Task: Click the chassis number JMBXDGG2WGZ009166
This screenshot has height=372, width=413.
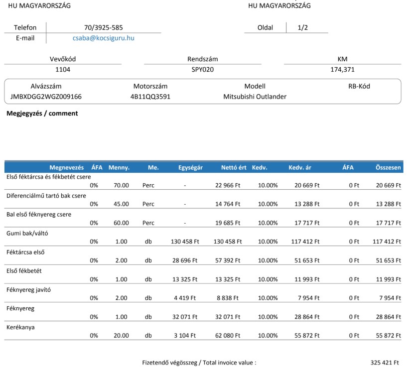Action: coord(46,97)
